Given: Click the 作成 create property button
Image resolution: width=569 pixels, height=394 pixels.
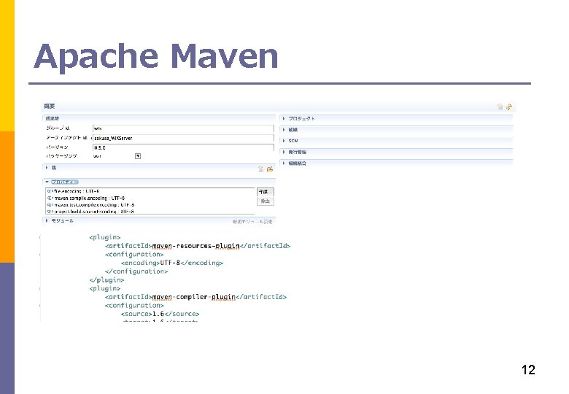Looking at the screenshot, I should [266, 192].
